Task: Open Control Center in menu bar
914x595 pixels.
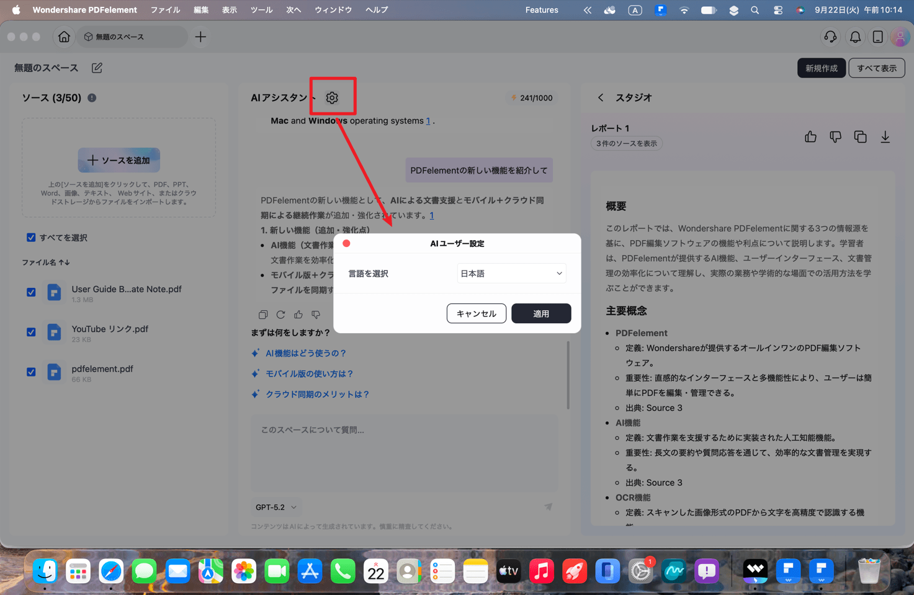Action: coord(777,10)
